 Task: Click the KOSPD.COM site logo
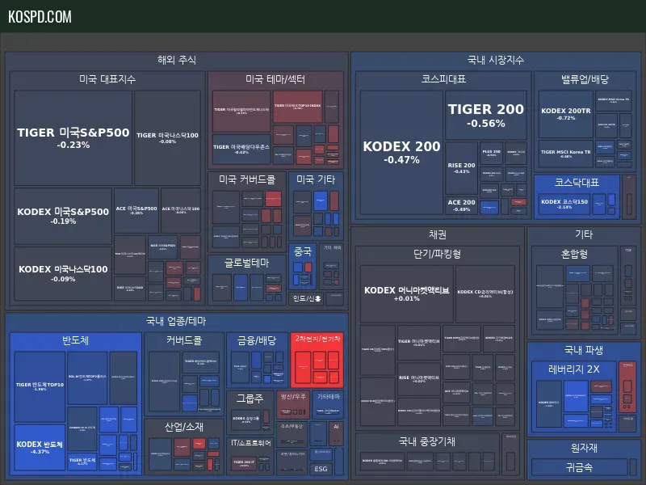point(40,17)
